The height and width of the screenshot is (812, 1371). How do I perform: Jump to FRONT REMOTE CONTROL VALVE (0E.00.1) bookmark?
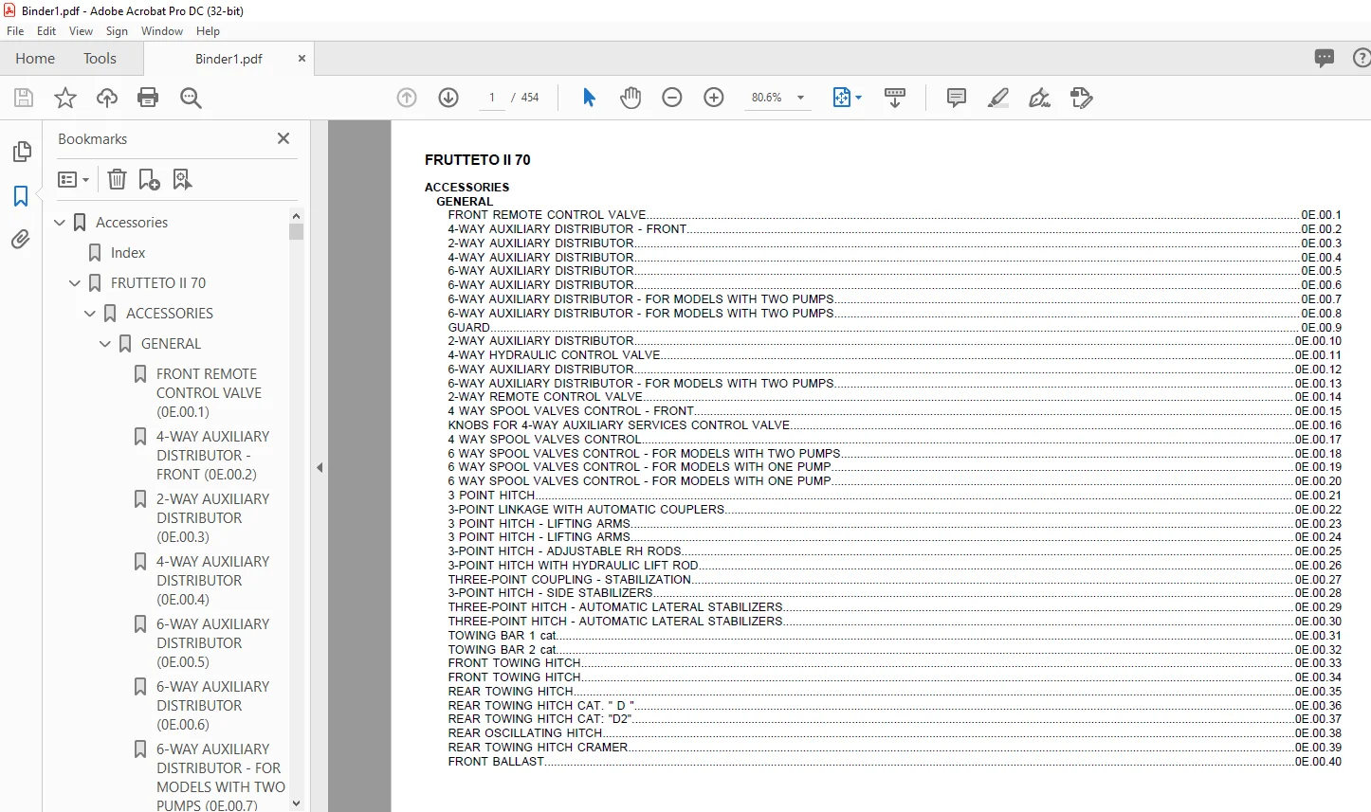tap(209, 393)
